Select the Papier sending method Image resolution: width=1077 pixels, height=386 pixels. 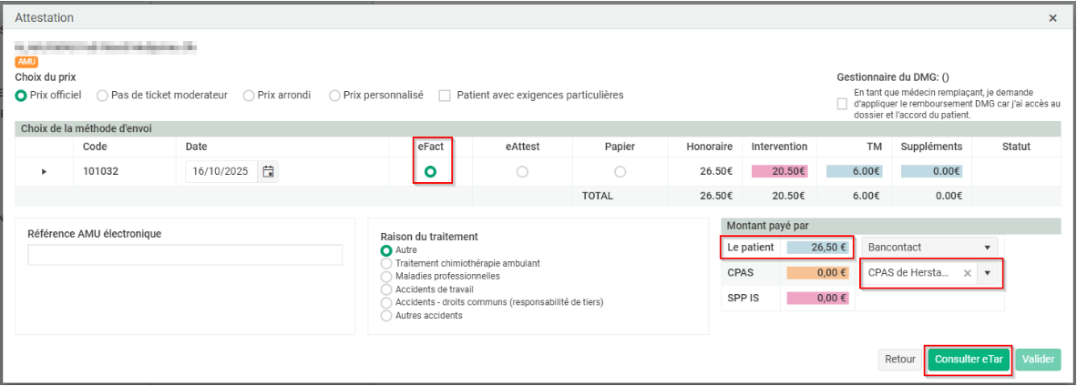pyautogui.click(x=620, y=171)
